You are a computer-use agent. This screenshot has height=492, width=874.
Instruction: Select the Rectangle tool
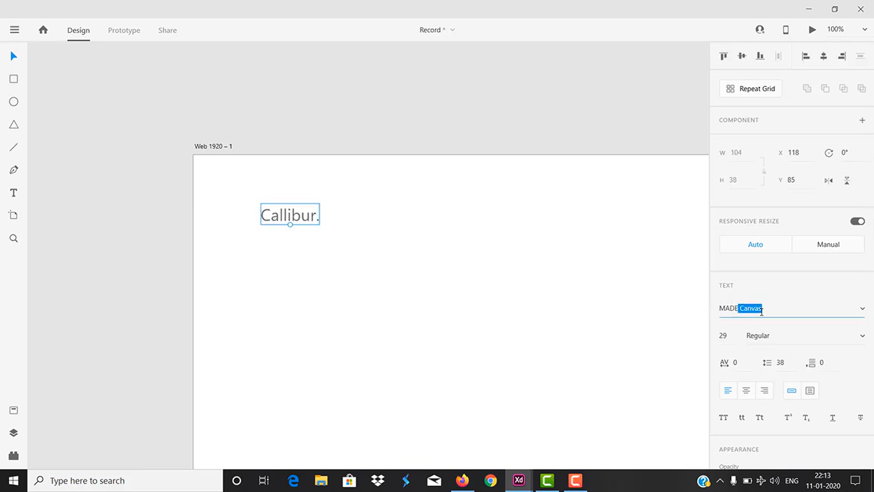(x=14, y=79)
